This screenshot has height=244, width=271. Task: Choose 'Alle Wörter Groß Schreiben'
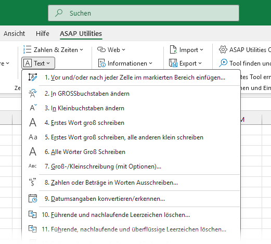click(x=131, y=152)
